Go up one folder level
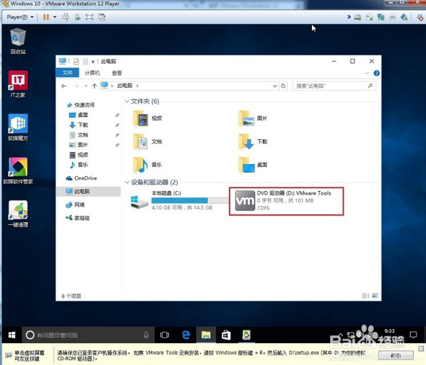Image resolution: width=426 pixels, height=365 pixels. (x=94, y=86)
